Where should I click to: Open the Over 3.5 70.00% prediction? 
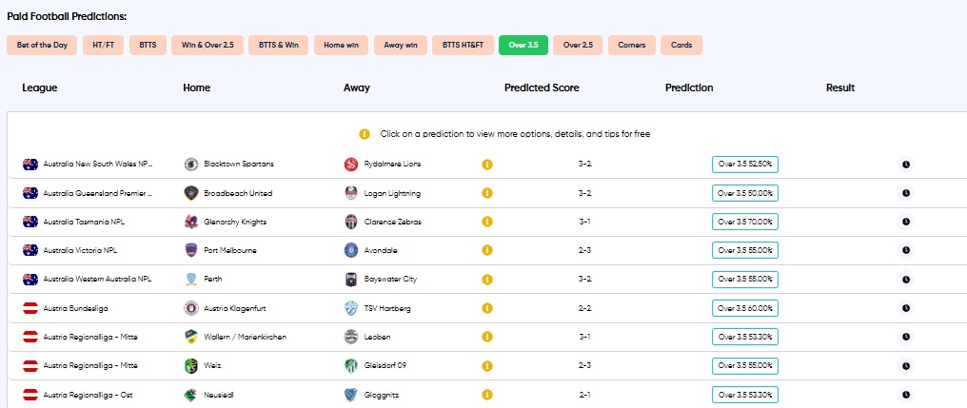[x=745, y=222]
